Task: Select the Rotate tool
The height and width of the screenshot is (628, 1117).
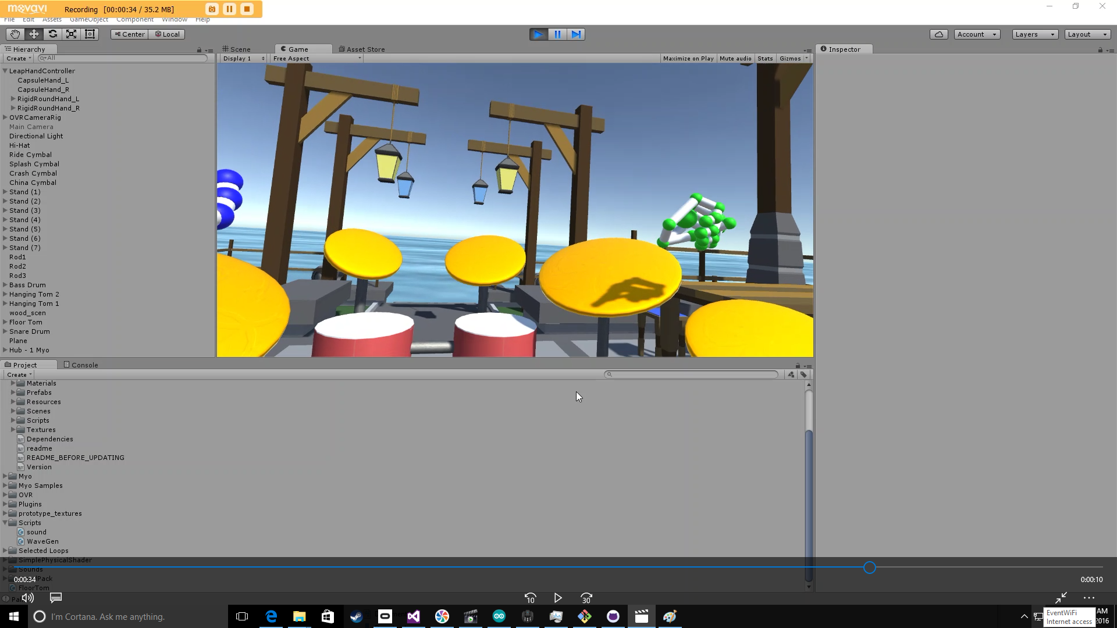Action: pos(52,34)
